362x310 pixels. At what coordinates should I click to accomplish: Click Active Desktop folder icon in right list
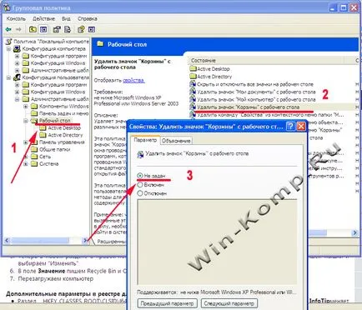[193, 68]
